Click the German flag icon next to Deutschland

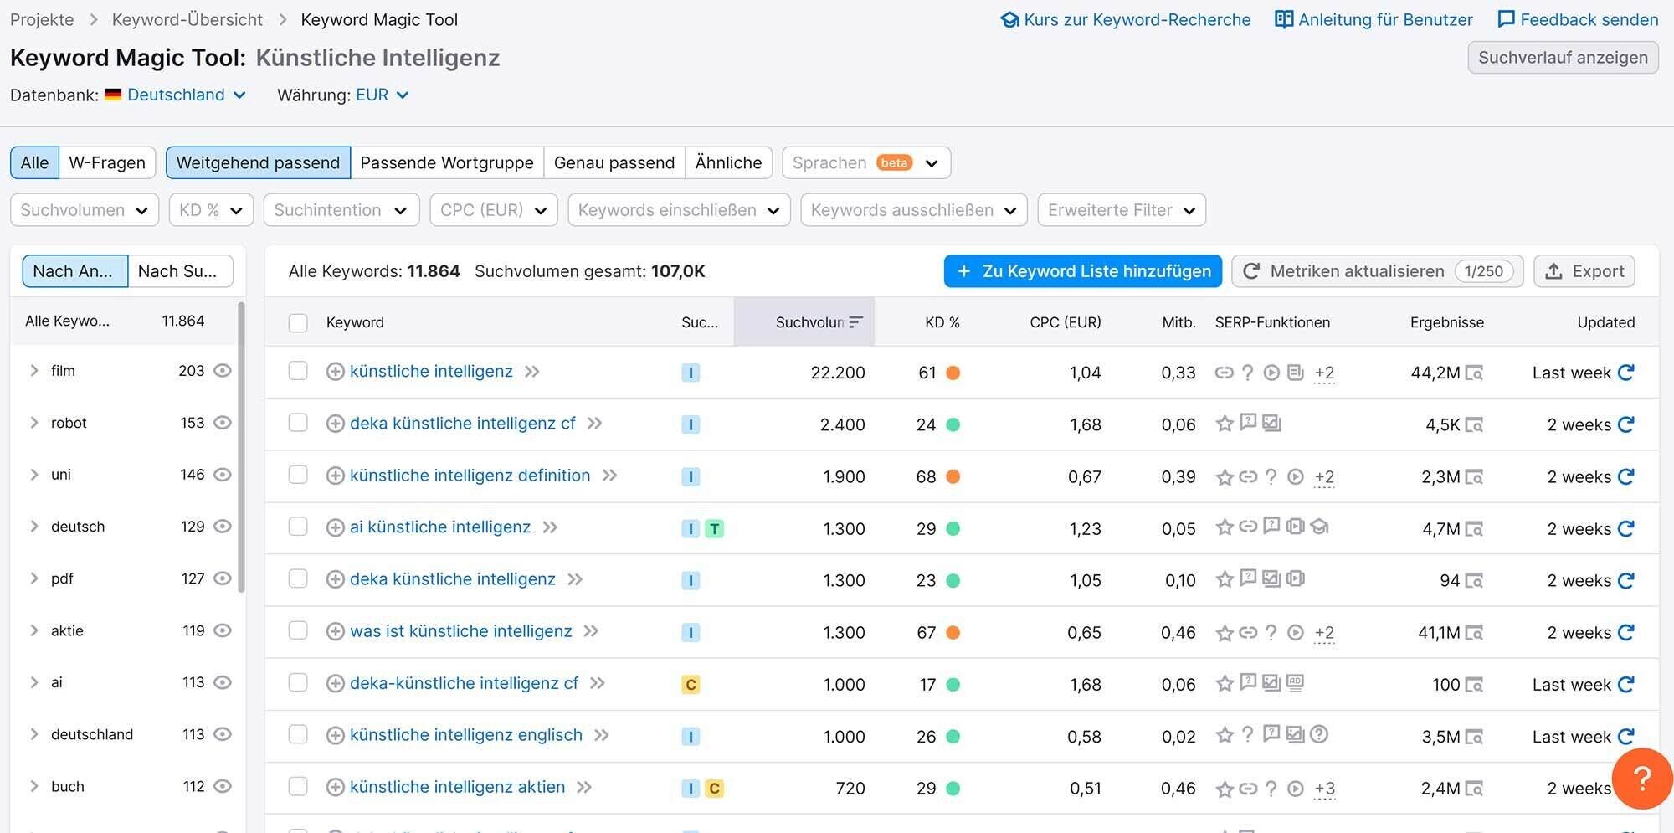tap(114, 95)
